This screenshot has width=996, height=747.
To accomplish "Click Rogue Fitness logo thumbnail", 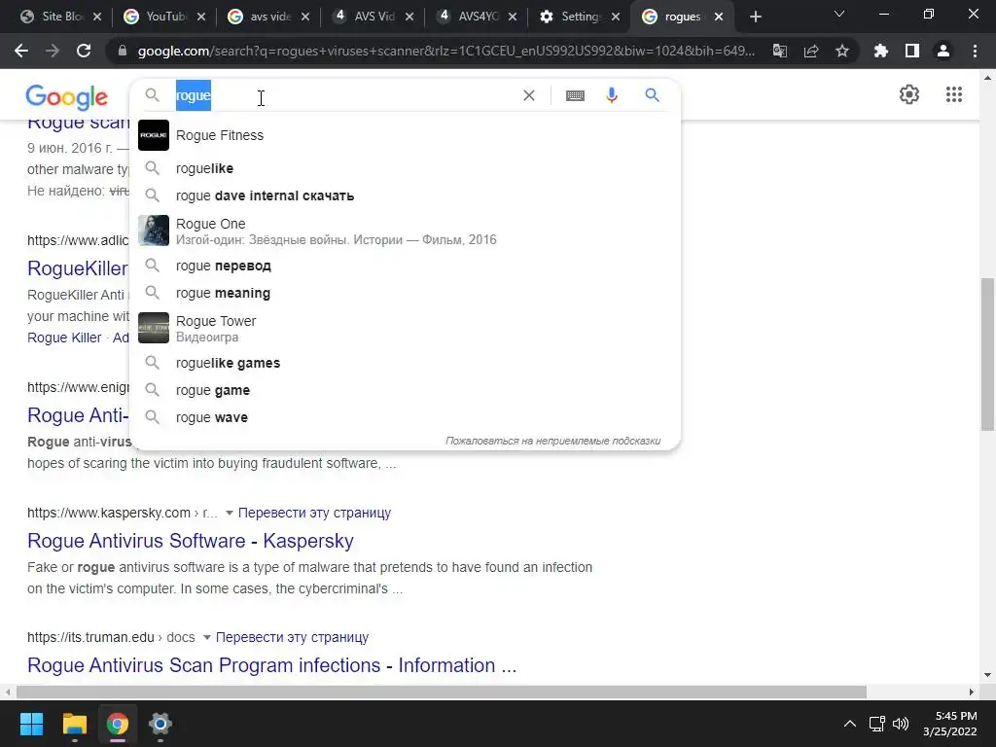I will (x=154, y=135).
